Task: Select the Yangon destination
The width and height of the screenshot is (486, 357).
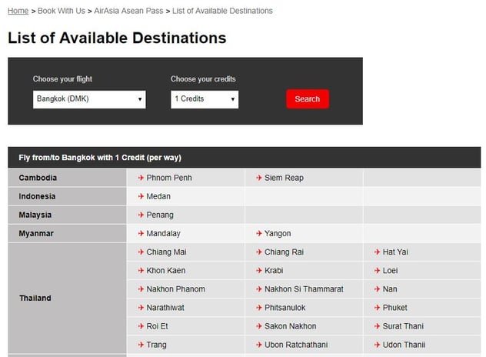Action: click(278, 234)
